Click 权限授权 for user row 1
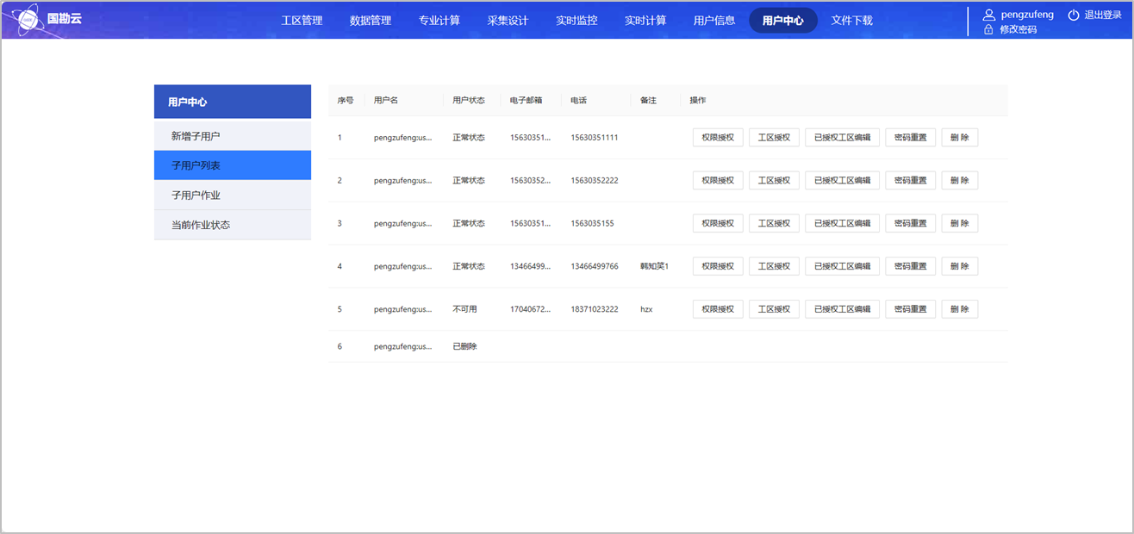This screenshot has width=1134, height=534. (x=718, y=138)
